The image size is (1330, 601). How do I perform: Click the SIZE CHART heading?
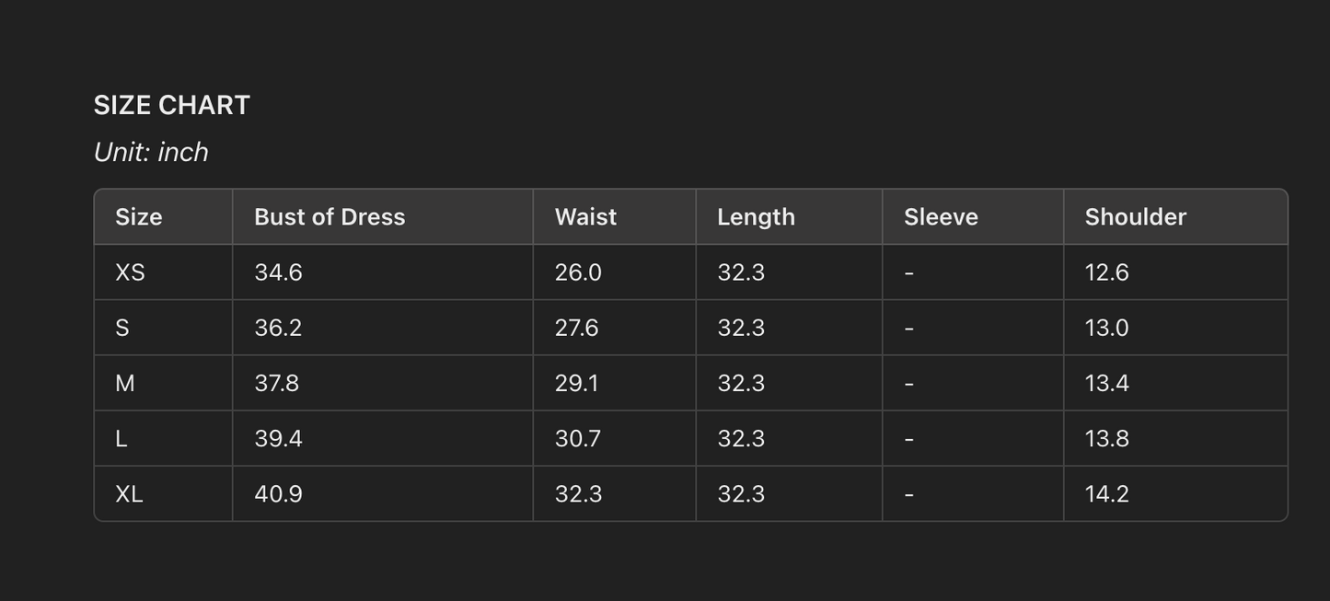point(171,105)
